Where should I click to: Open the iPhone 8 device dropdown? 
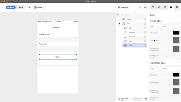click(39, 7)
